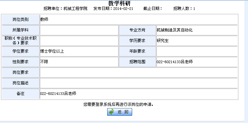Click the 研究生 value cell
248x123 pixels.
point(197,41)
